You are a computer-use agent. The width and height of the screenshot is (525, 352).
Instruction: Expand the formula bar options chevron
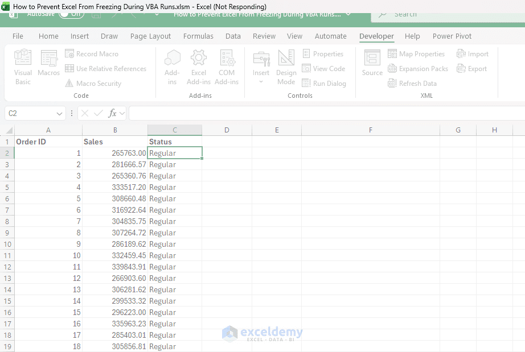[122, 114]
